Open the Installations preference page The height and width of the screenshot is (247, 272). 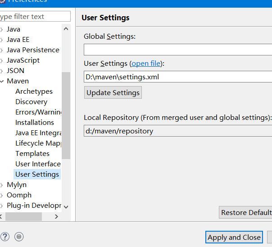click(35, 123)
